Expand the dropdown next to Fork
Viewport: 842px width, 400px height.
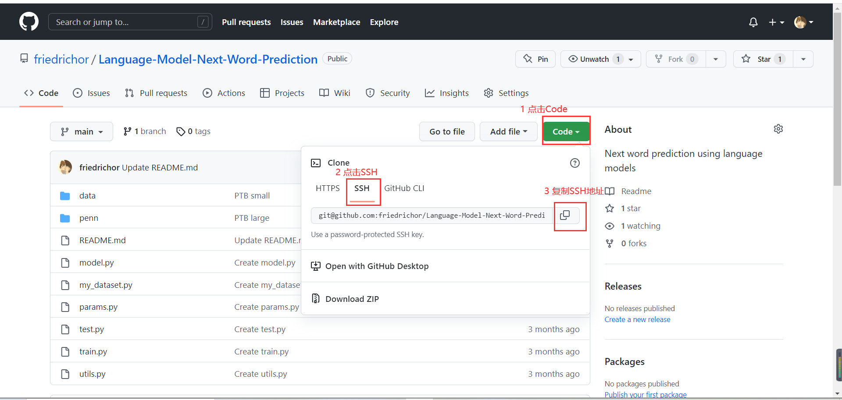pos(716,59)
